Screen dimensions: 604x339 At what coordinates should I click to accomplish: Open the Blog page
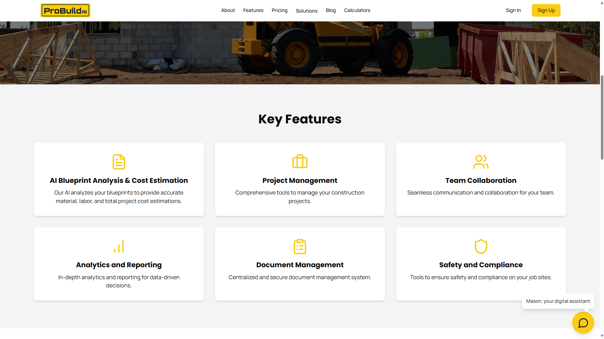coord(331,10)
